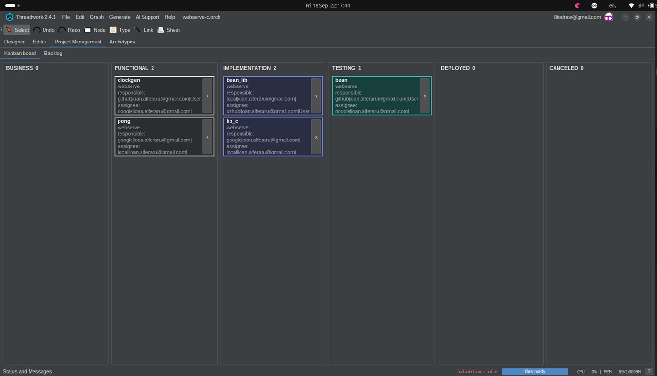Switch to the Archetypes tab

(x=122, y=42)
